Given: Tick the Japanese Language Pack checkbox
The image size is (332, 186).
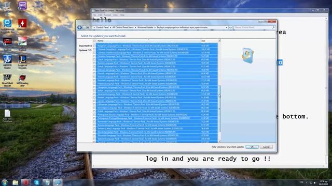Looking at the screenshot, I should (94, 94).
